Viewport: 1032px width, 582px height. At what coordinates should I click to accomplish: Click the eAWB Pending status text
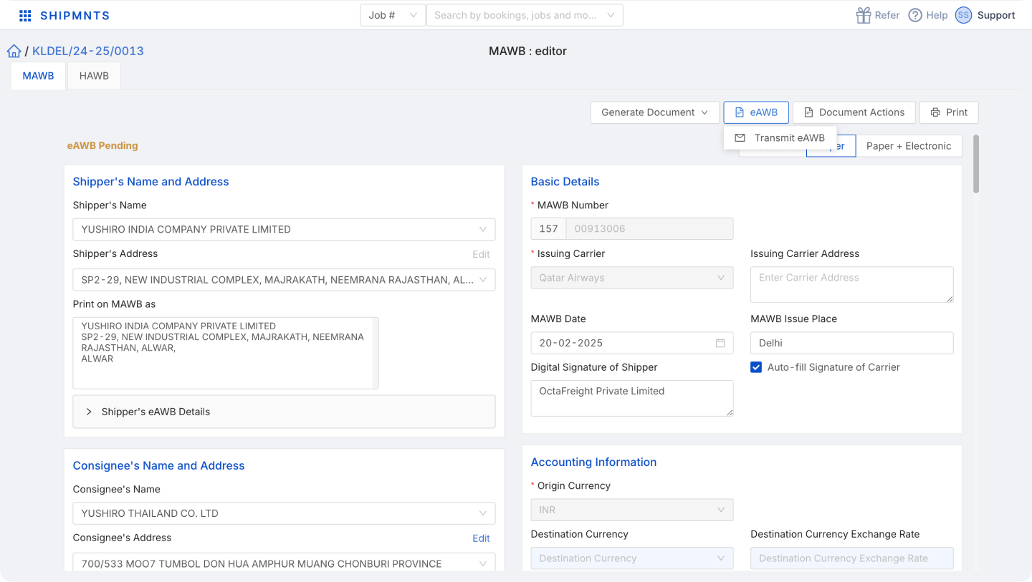click(x=102, y=145)
